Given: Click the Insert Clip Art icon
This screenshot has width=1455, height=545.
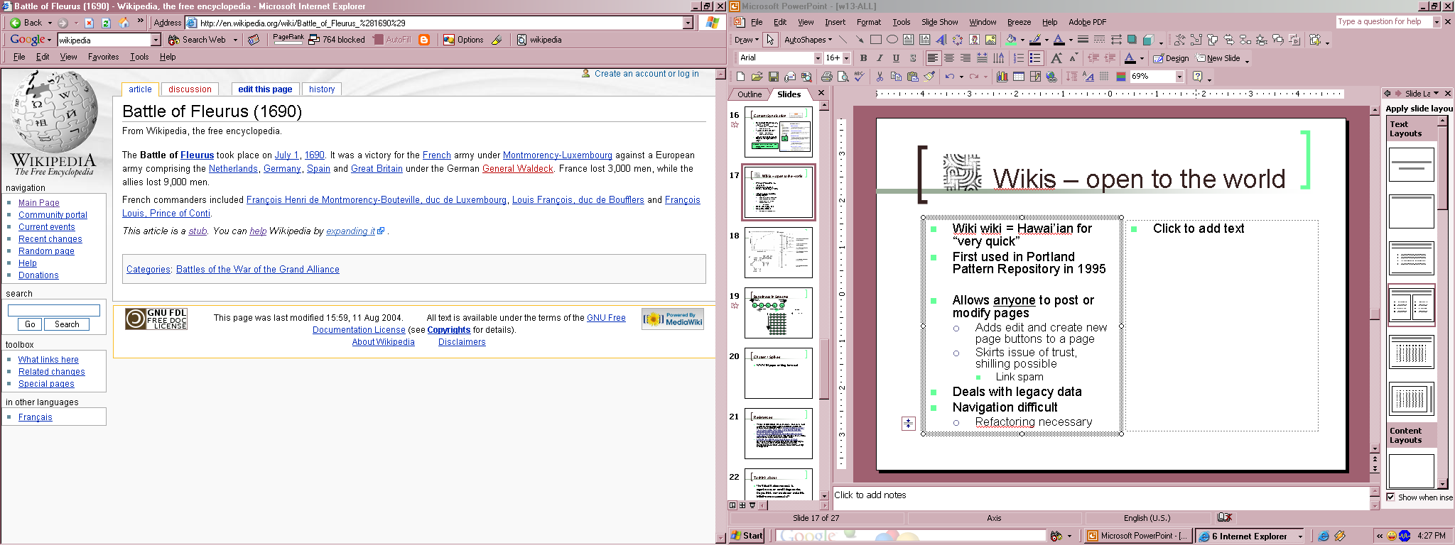Looking at the screenshot, I should (x=975, y=40).
